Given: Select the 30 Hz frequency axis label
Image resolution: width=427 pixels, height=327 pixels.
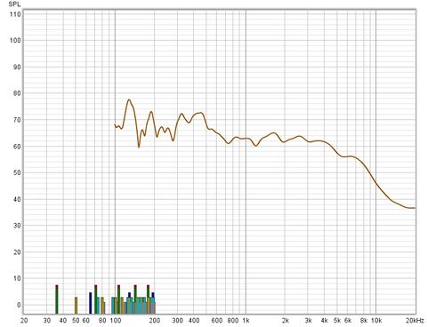Looking at the screenshot, I should point(47,320).
